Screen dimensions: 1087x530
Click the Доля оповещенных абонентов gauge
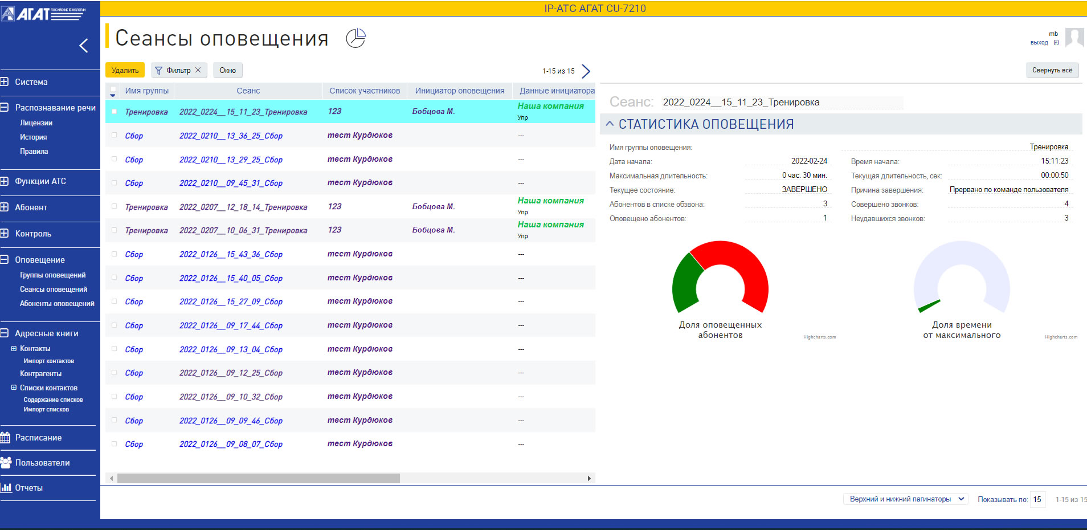(x=720, y=277)
